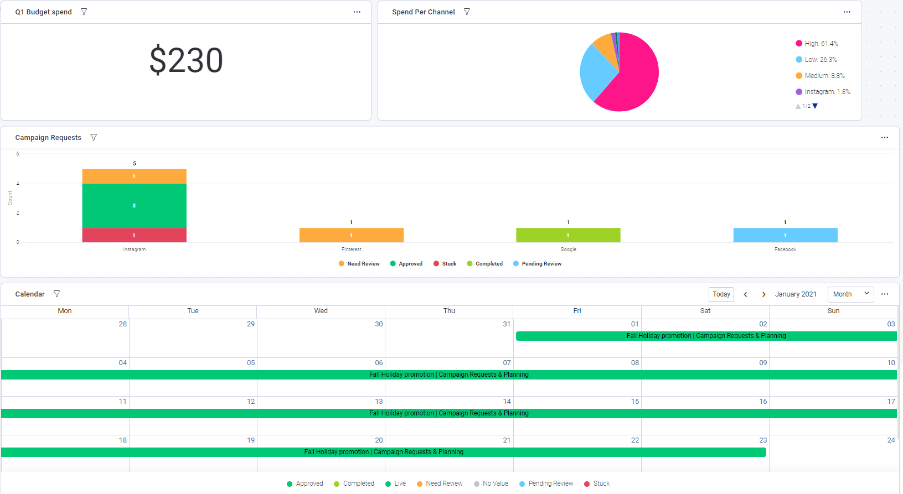This screenshot has height=494, width=903.
Task: Click filter icon on Q1 Budget spend widget
Action: (84, 12)
